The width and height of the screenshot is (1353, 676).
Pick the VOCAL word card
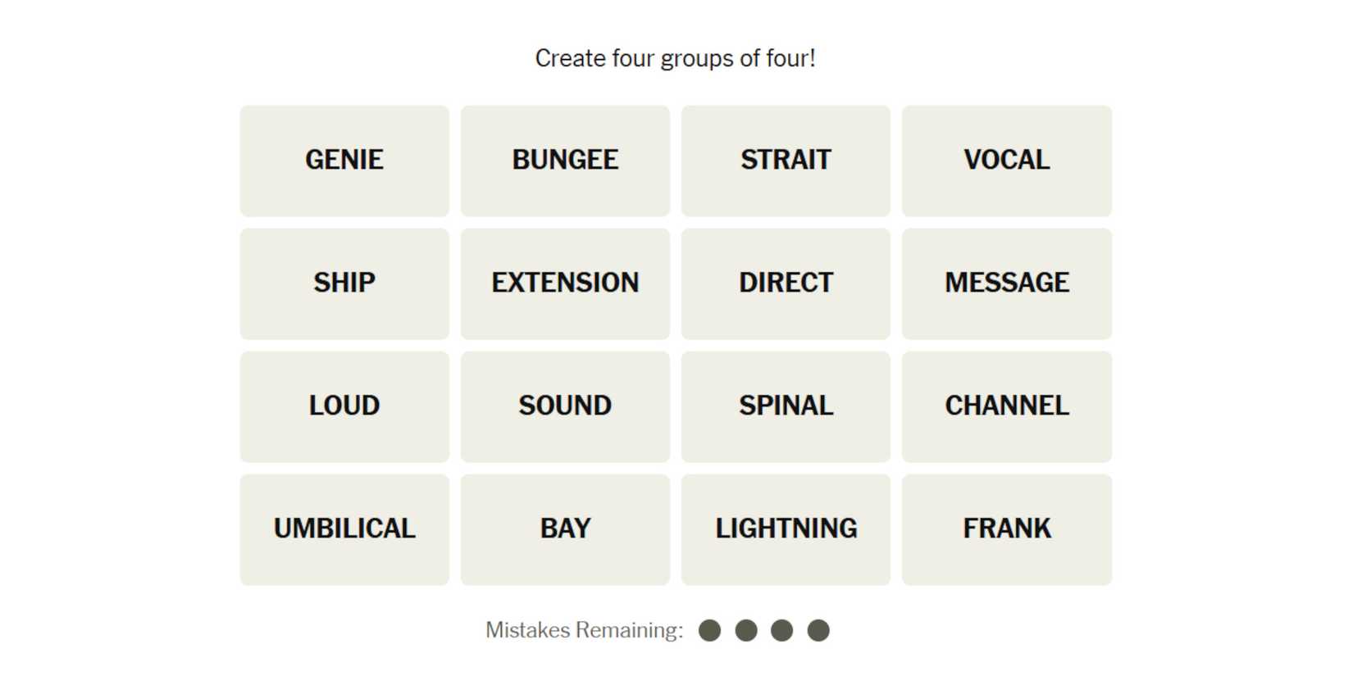pyautogui.click(x=1006, y=161)
